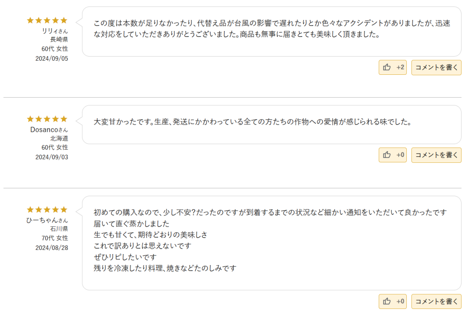Click the review text beginning 大変甘かったです
The image size is (467, 312).
pyautogui.click(x=253, y=122)
